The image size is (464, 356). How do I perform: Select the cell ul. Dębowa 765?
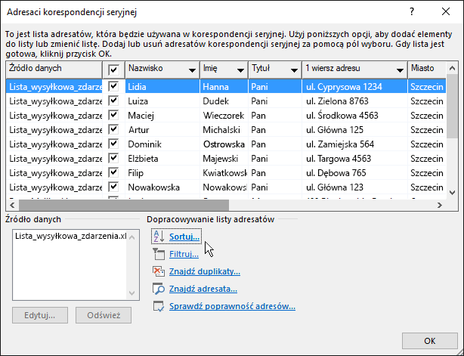[x=355, y=173]
